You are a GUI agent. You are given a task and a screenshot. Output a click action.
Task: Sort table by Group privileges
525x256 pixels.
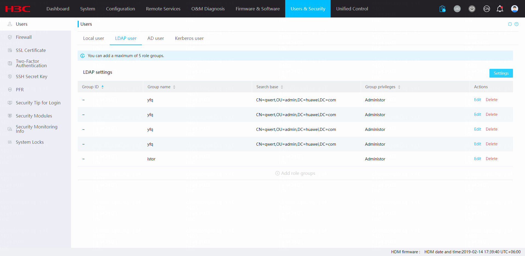(x=399, y=87)
